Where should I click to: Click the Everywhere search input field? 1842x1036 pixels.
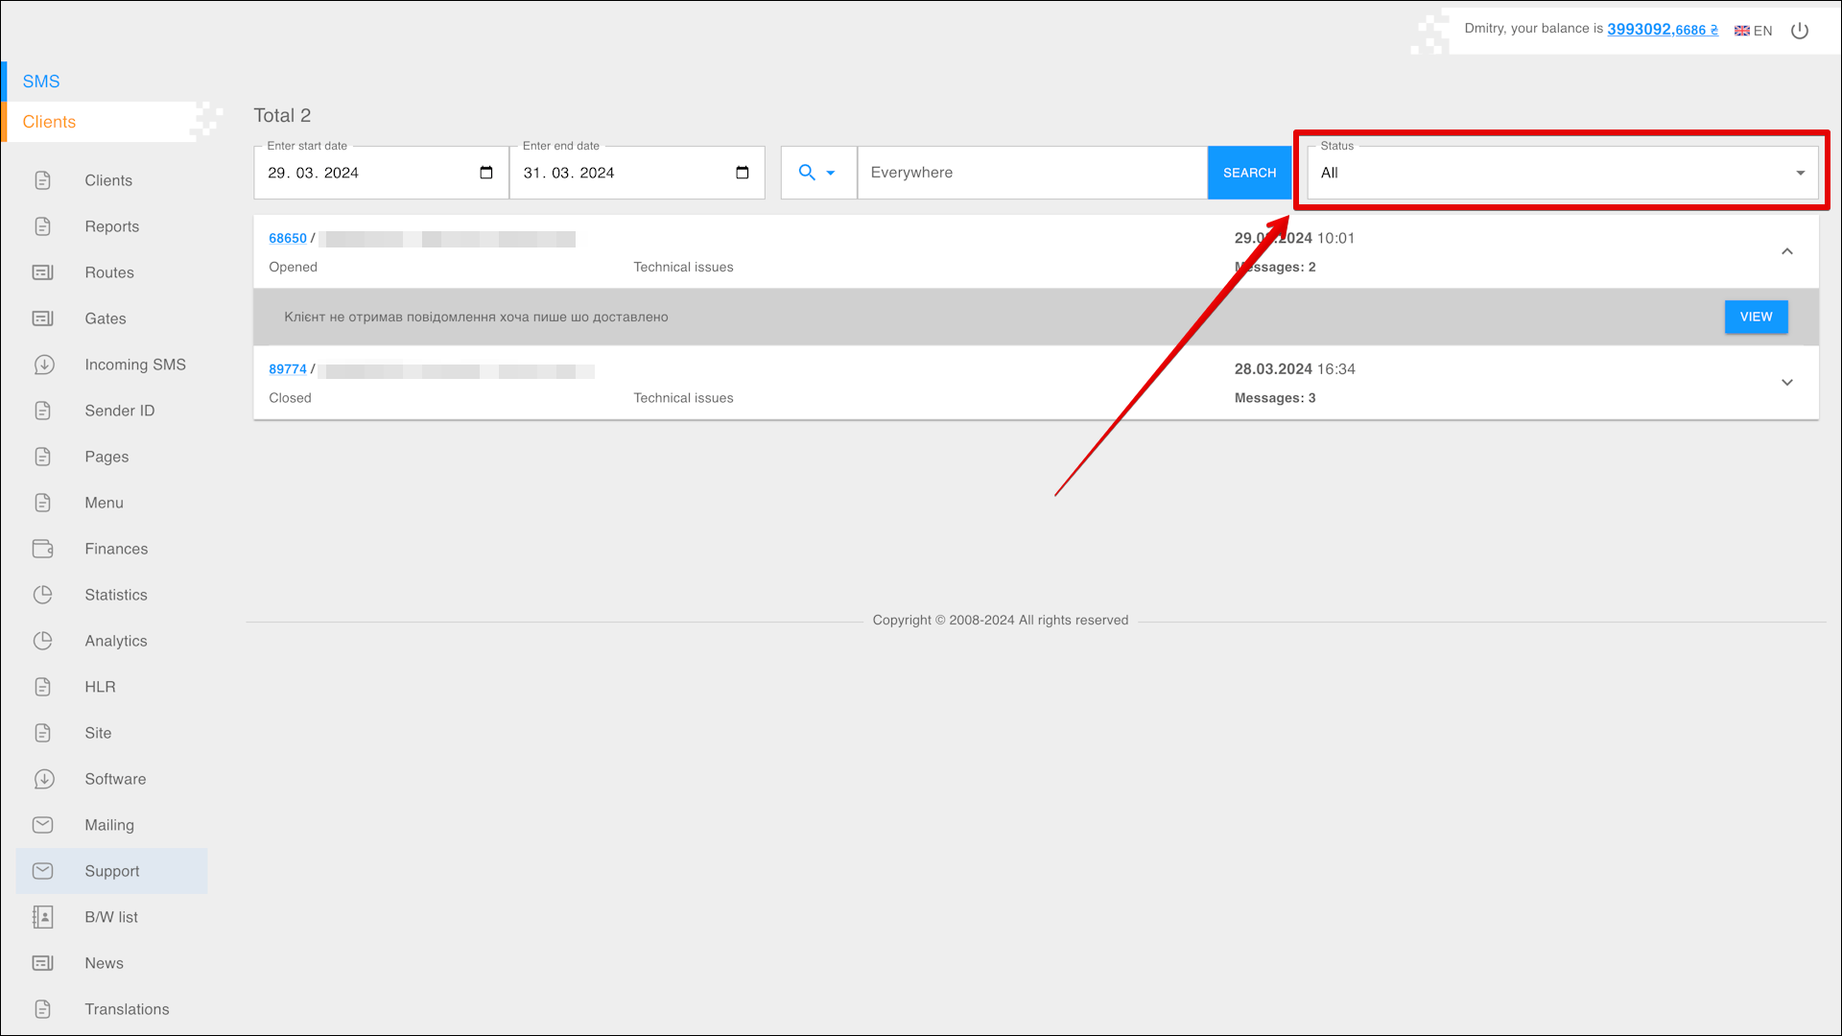click(1031, 173)
